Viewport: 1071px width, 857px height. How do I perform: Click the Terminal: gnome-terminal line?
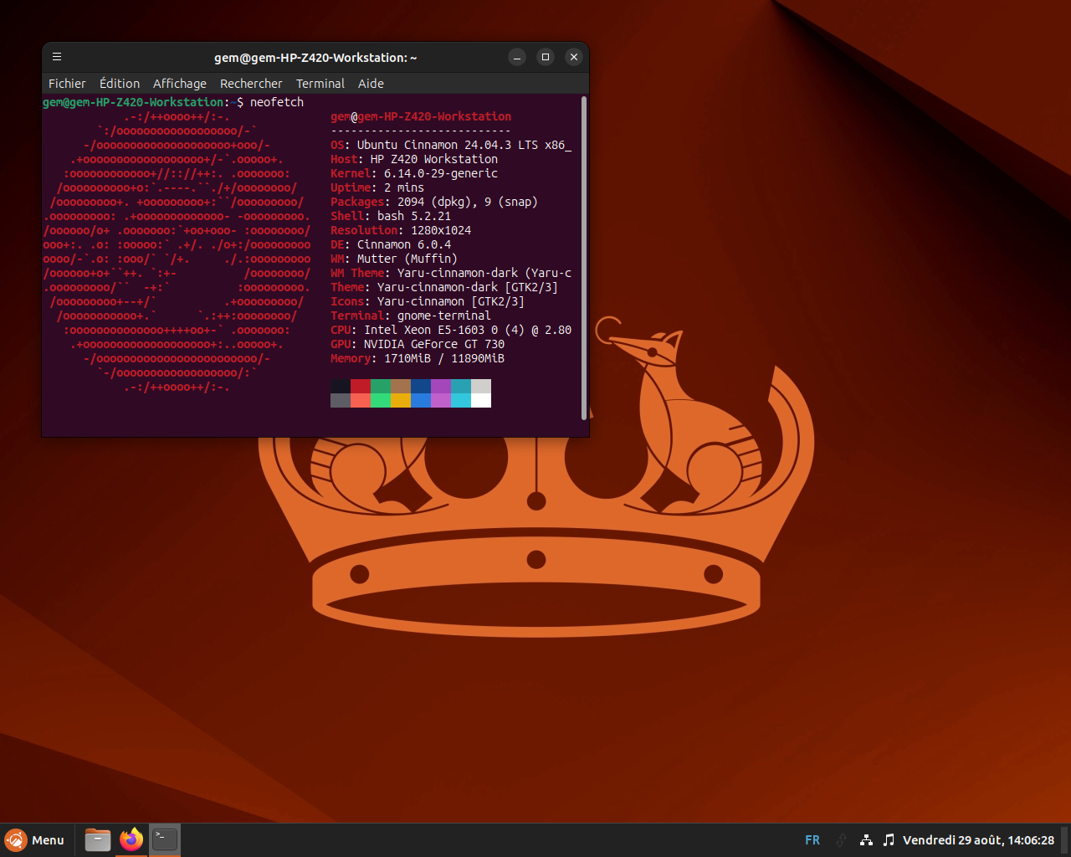click(x=411, y=316)
